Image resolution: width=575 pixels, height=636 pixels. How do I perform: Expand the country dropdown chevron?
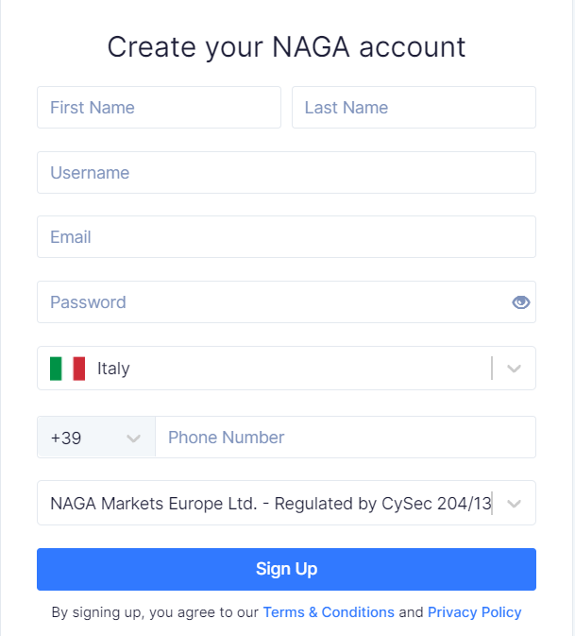click(x=514, y=369)
